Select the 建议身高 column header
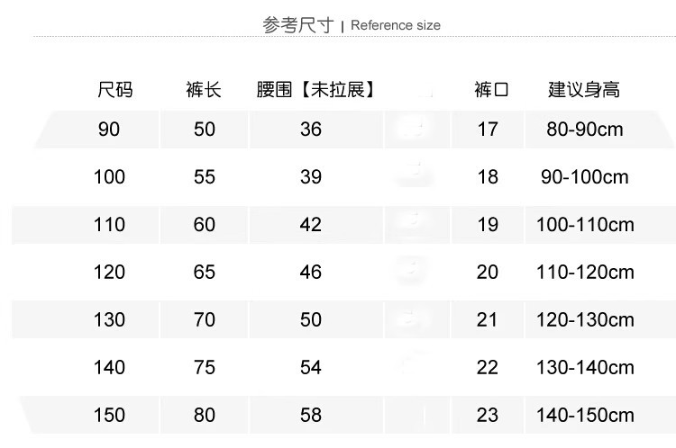The width and height of the screenshot is (676, 448). point(584,90)
